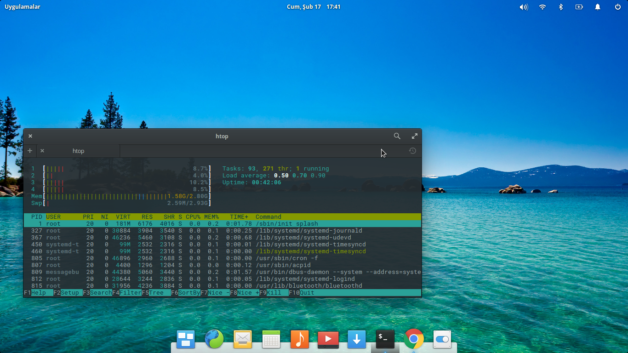
Task: Open the session power-off indicator
Action: (x=618, y=7)
